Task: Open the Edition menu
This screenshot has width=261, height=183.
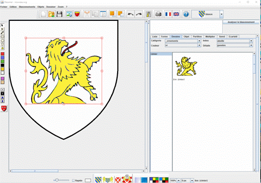Action: pyautogui.click(x=13, y=7)
